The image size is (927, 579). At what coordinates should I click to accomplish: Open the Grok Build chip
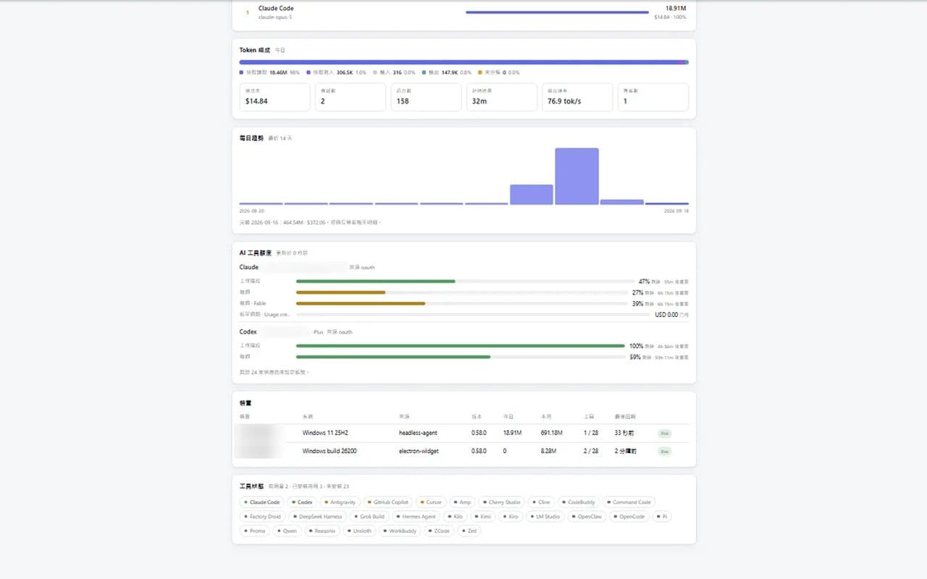pos(369,516)
